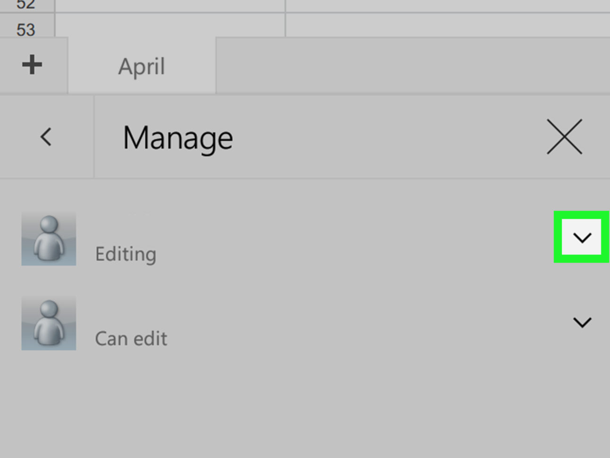Open the Manage panel header
Viewport: 610px width, 458px height.
point(177,137)
